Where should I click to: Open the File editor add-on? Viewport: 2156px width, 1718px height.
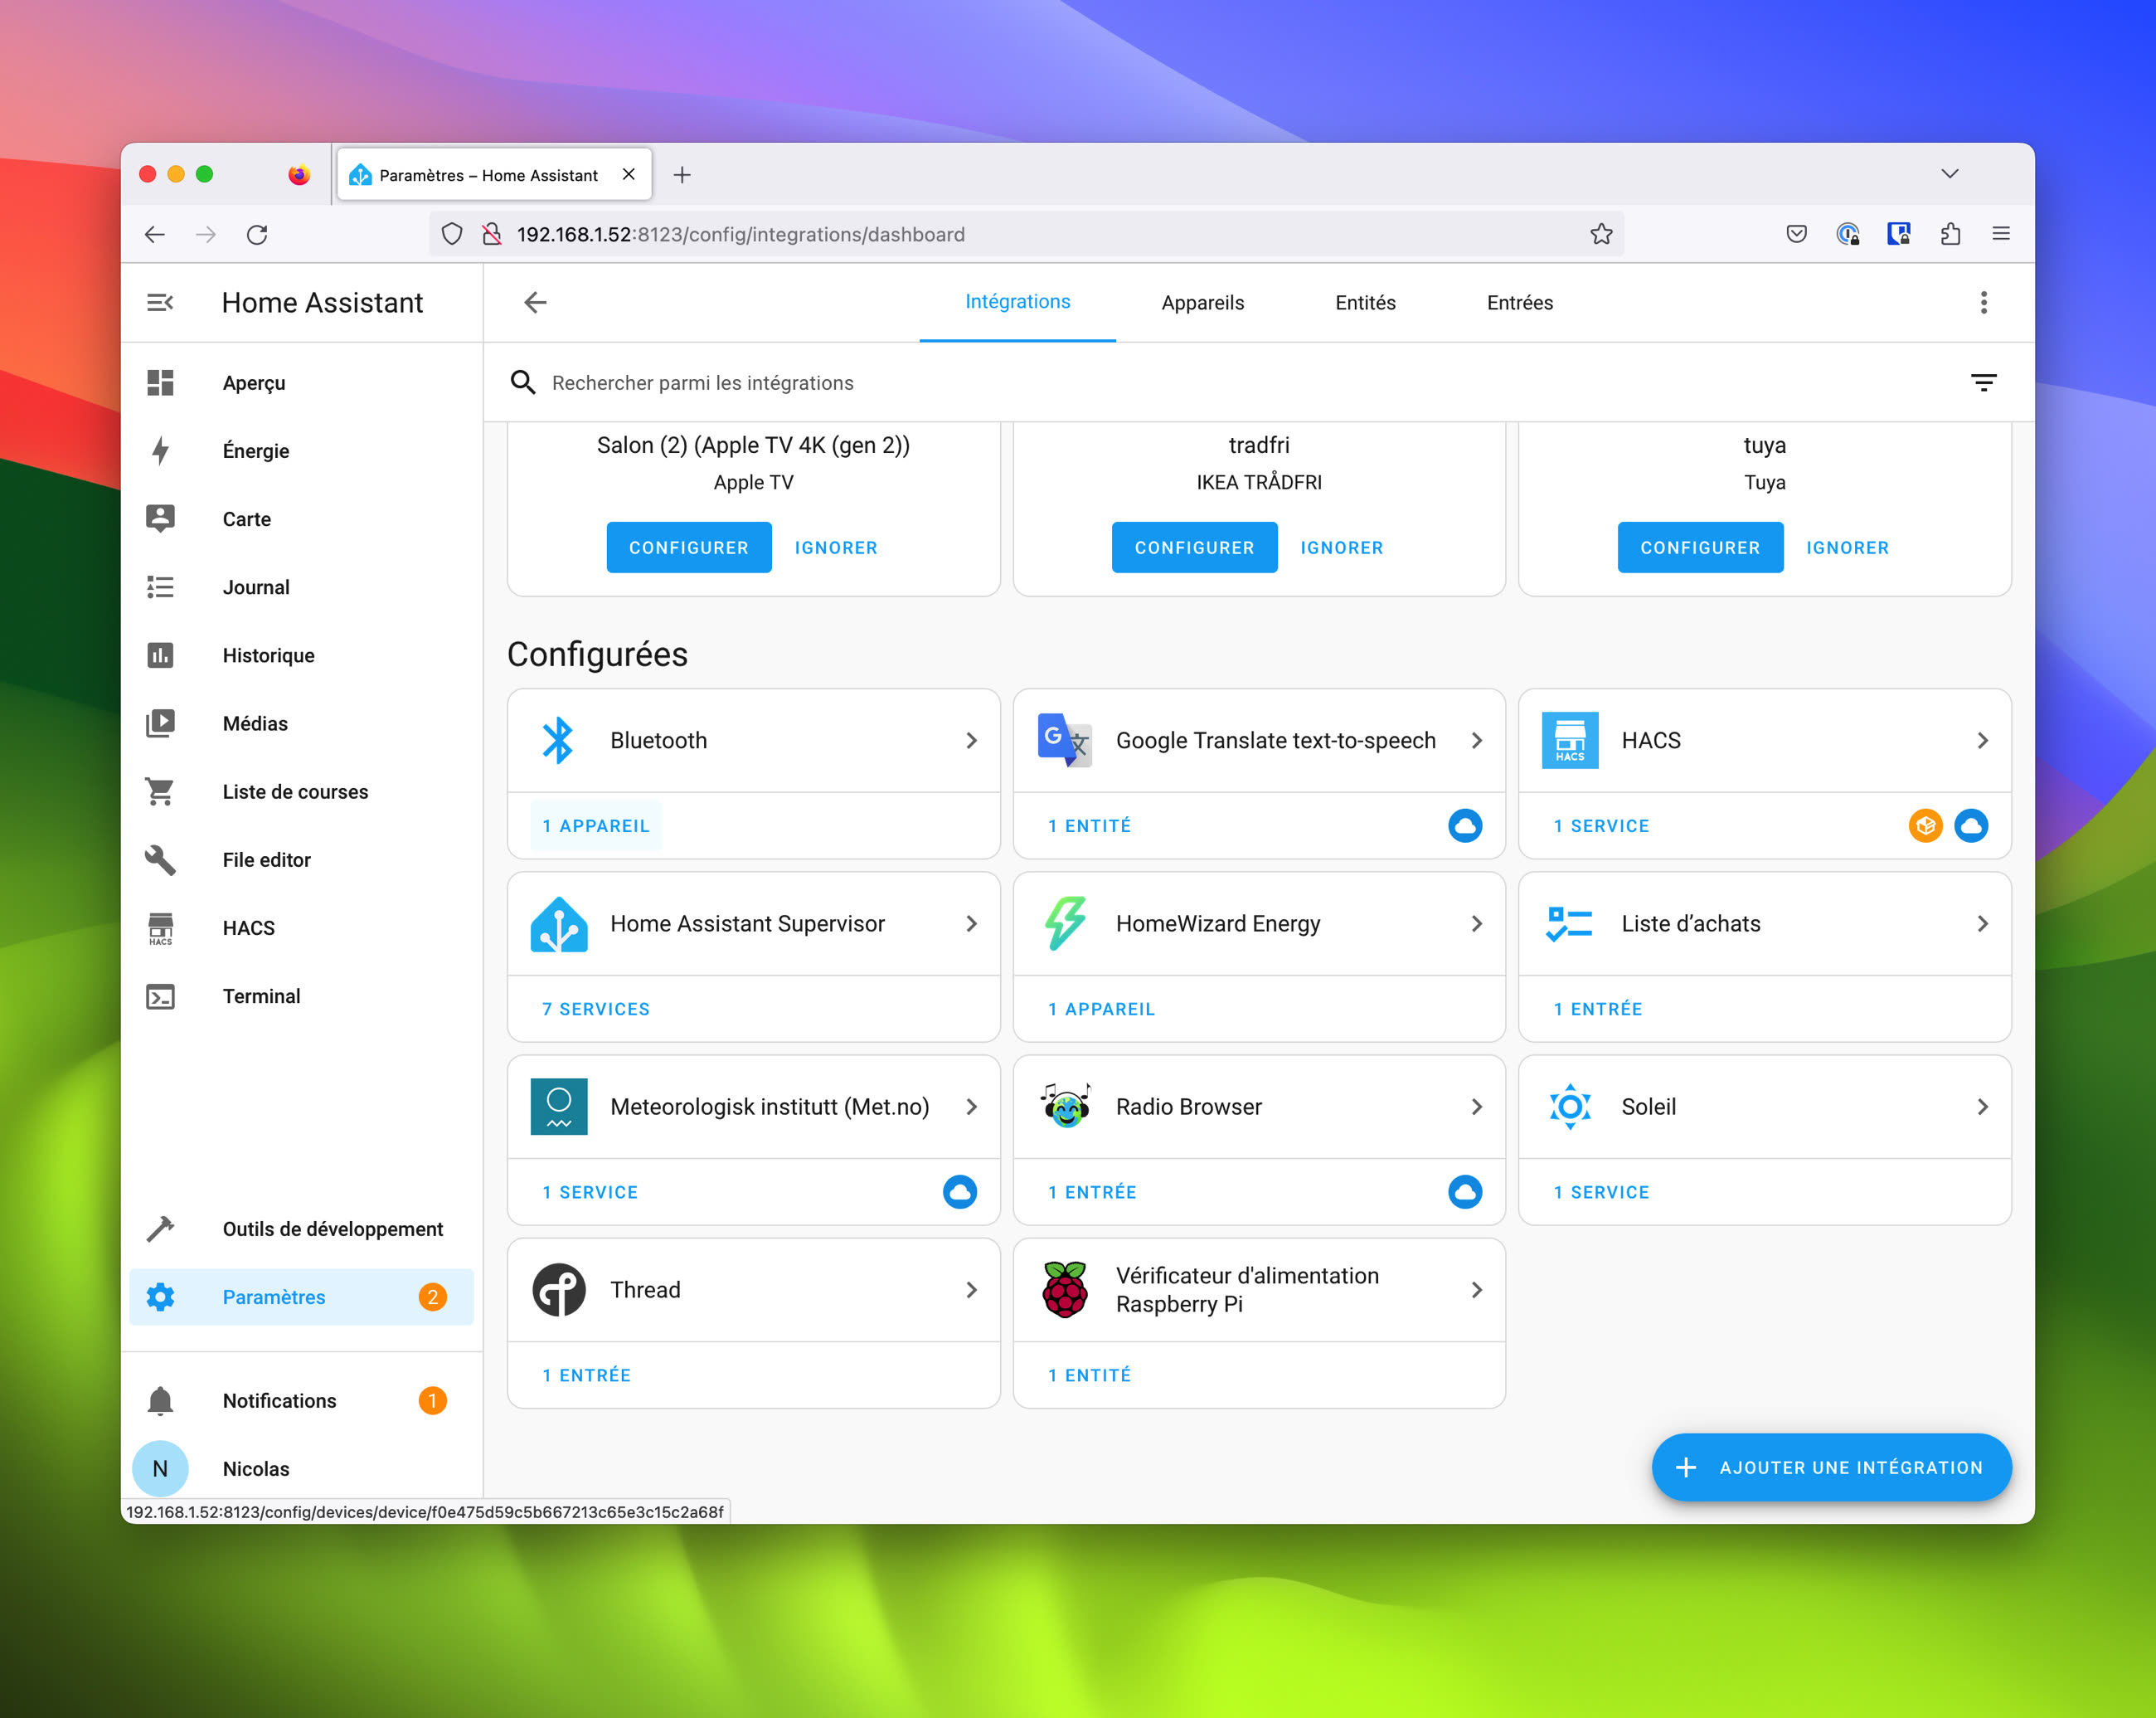pyautogui.click(x=266, y=859)
